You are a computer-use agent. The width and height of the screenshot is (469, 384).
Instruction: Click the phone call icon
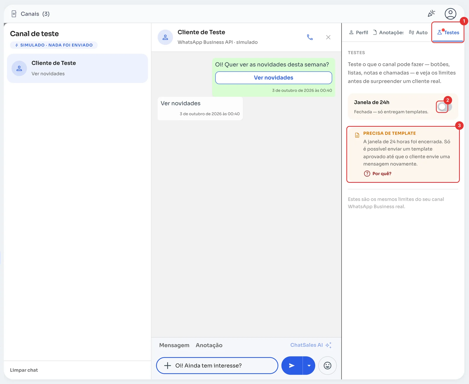(310, 37)
